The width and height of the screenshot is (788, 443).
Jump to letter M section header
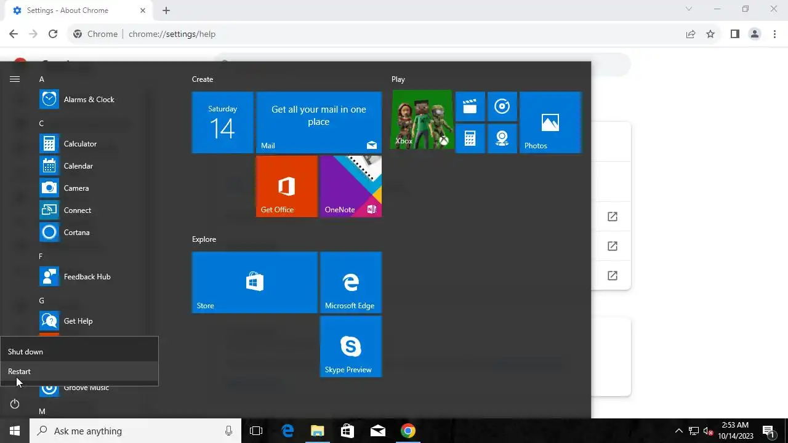[x=42, y=412]
